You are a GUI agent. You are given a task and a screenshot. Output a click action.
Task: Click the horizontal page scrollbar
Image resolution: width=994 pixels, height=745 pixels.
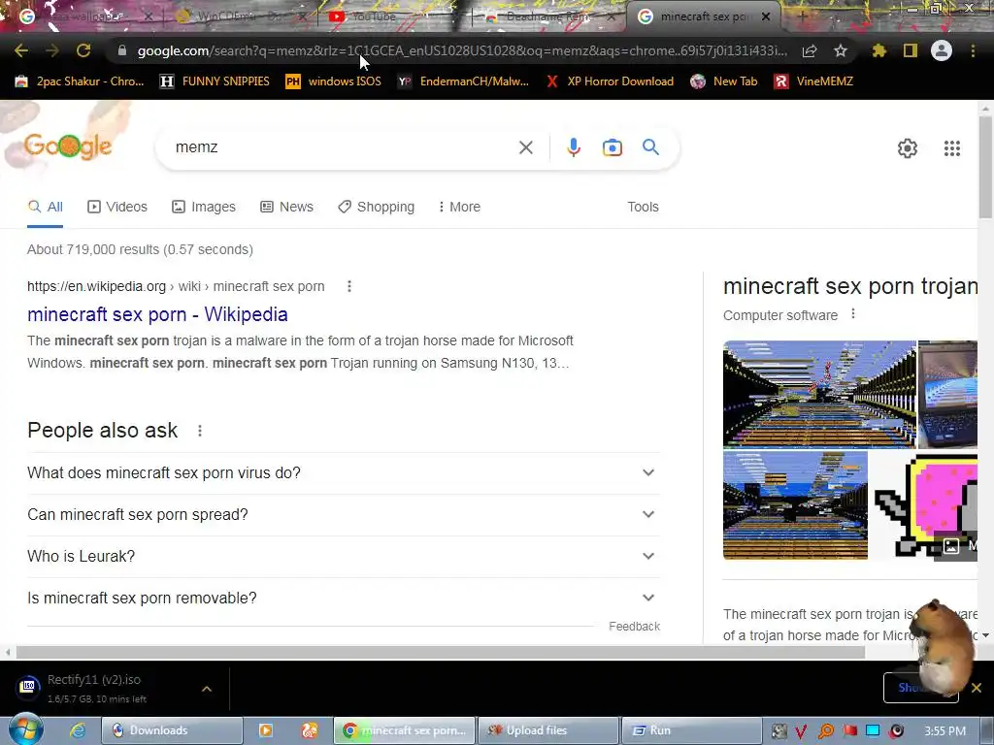[441, 652]
